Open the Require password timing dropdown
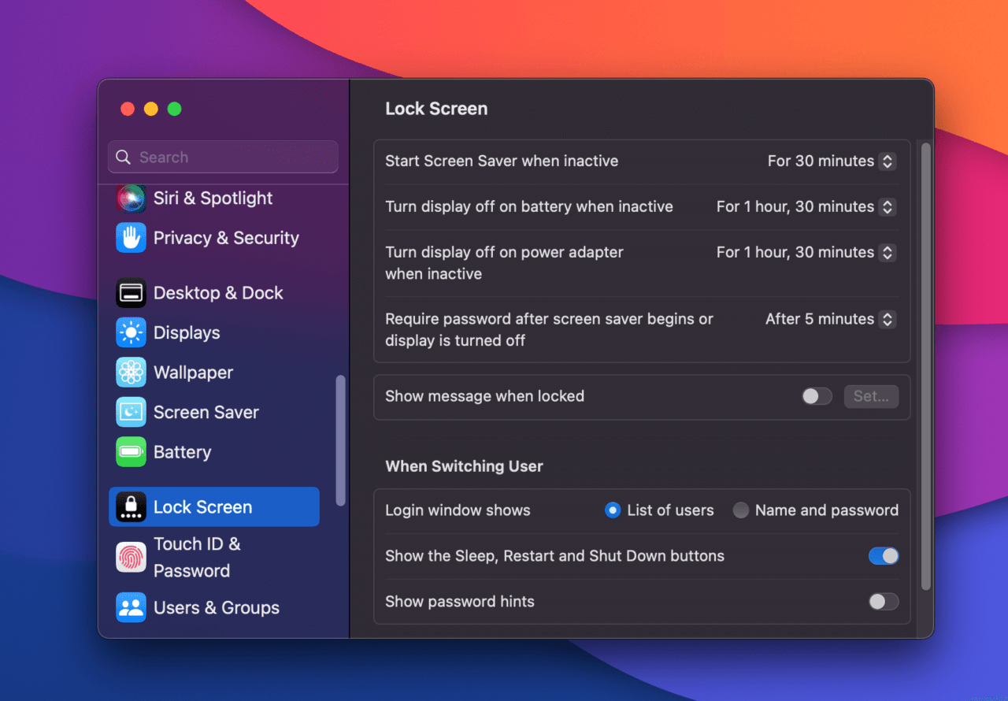The image size is (1008, 701). (888, 319)
